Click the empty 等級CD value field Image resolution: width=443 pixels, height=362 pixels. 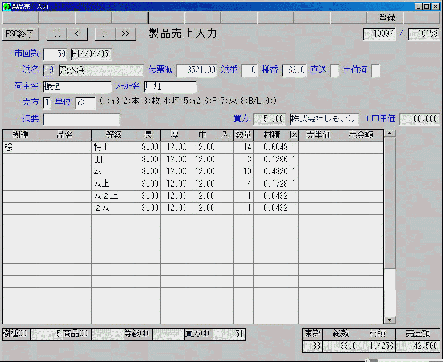pos(168,334)
